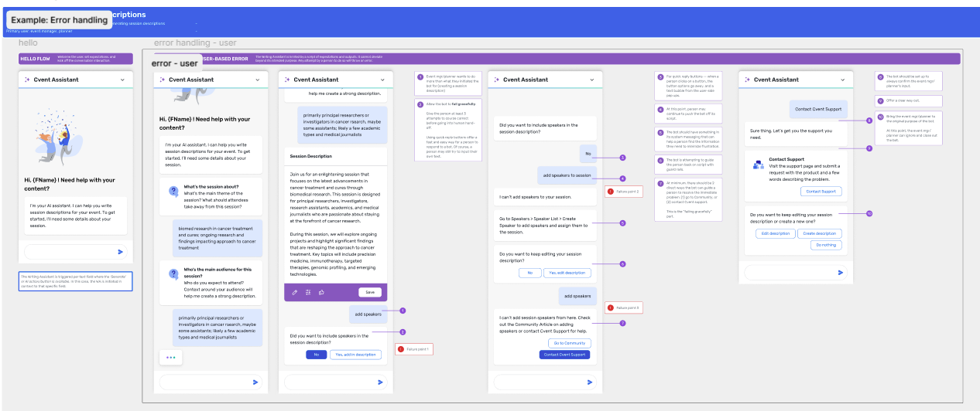Viewport: 980px width, 411px height.
Task: Click the sparkle icon in the Go to Community panel header
Action: point(496,80)
